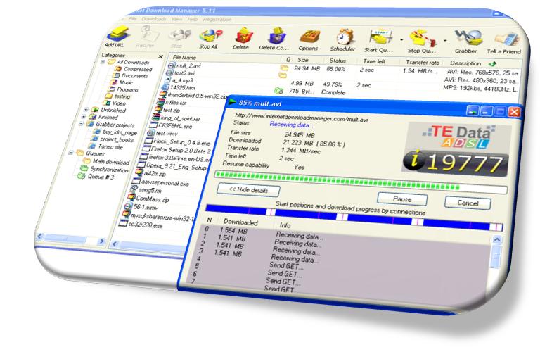Select the testing category folder
Screen dimensions: 559x359
[x=118, y=96]
